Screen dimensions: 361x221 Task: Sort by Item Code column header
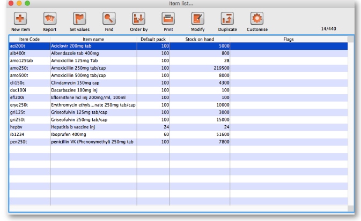point(29,40)
